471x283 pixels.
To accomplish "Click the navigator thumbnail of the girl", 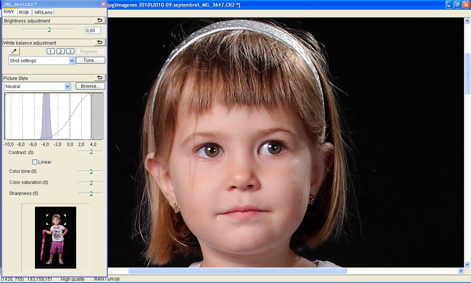I will [x=56, y=237].
